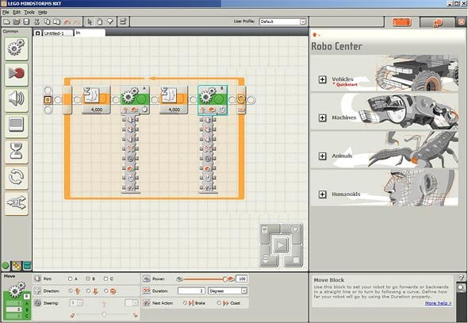Viewport: 468px width, 323px height.
Task: Switch to the Common palette green circle tab
Action: coord(6,265)
